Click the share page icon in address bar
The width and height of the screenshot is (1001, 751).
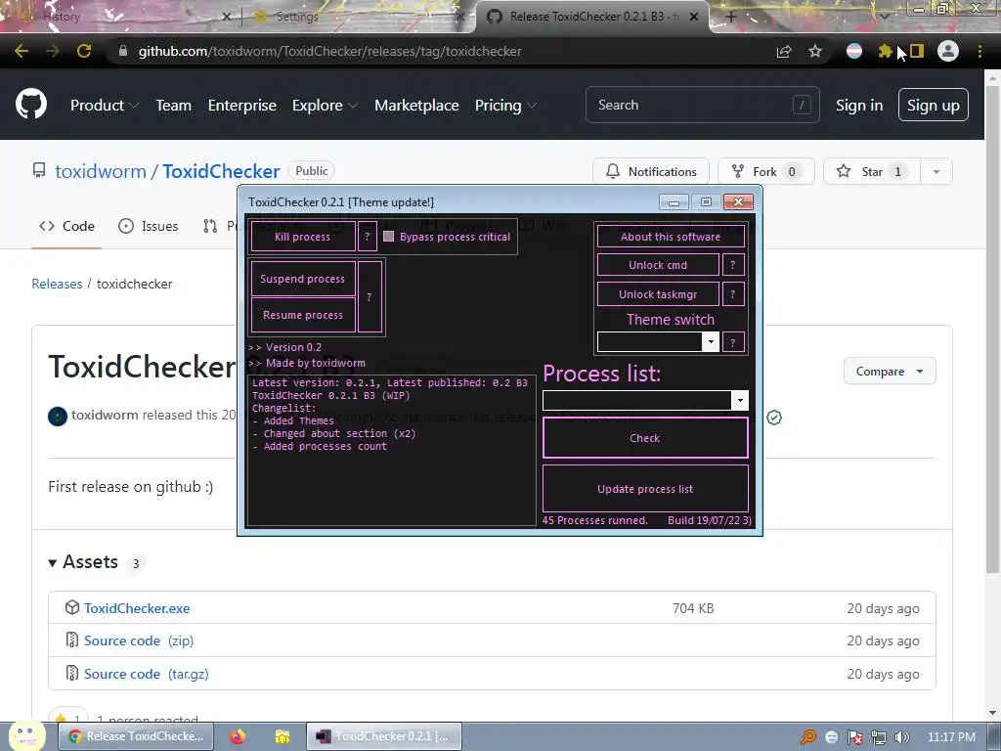point(784,51)
